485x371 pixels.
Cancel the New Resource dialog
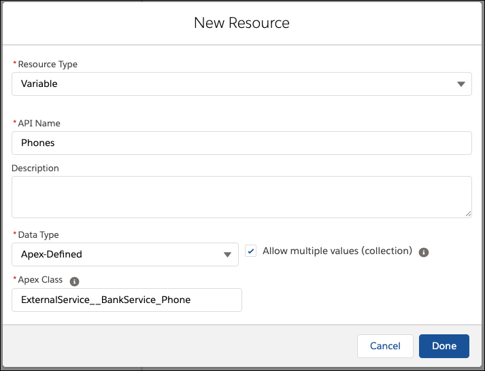point(385,346)
